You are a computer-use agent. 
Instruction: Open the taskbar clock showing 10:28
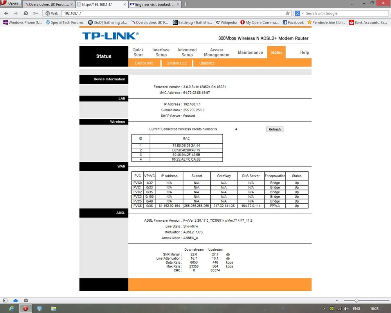tap(374, 309)
